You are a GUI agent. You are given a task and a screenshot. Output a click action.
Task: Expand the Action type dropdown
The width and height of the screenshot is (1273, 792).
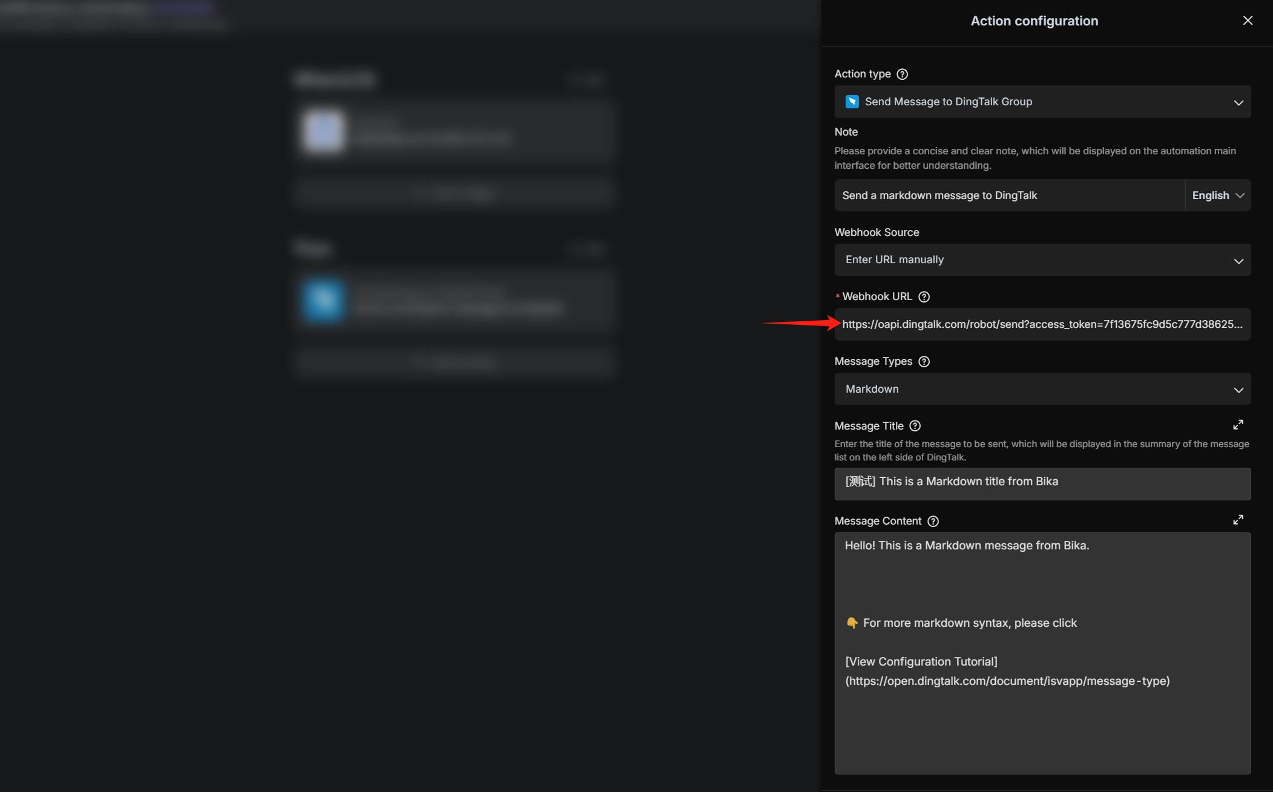pyautogui.click(x=1042, y=102)
